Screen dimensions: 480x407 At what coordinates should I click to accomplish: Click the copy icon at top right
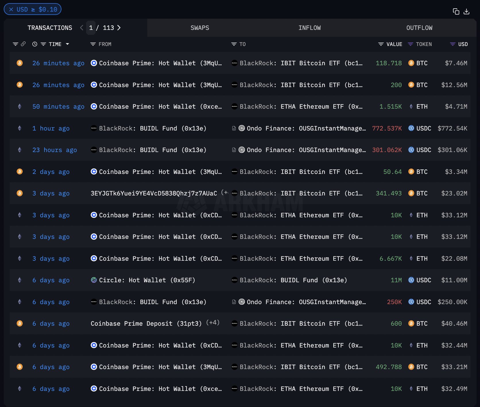coord(456,11)
